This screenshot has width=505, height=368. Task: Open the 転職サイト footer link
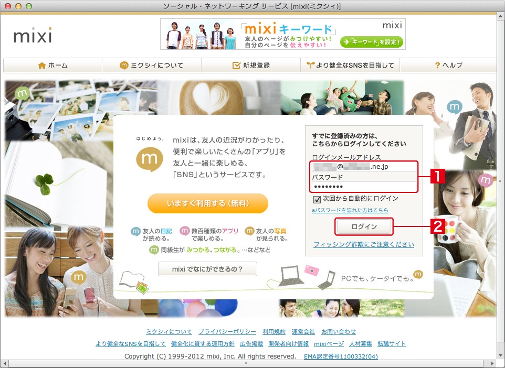(x=392, y=344)
